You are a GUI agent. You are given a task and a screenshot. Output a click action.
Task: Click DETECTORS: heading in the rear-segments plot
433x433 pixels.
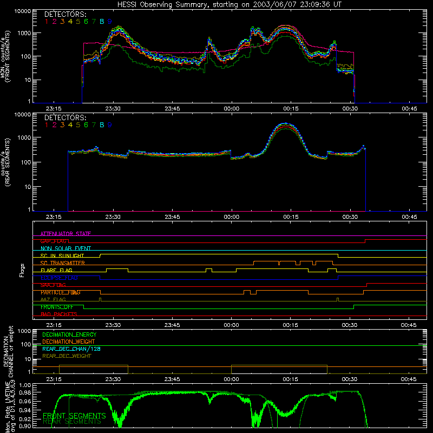[x=65, y=117]
